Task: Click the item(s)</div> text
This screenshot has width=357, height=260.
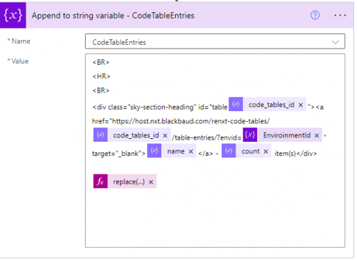Action: 296,154
